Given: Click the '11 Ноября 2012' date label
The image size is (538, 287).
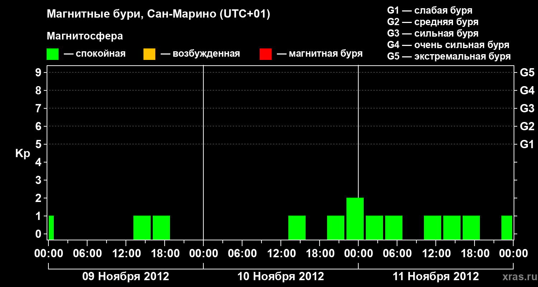Looking at the screenshot, I should coord(436,276).
